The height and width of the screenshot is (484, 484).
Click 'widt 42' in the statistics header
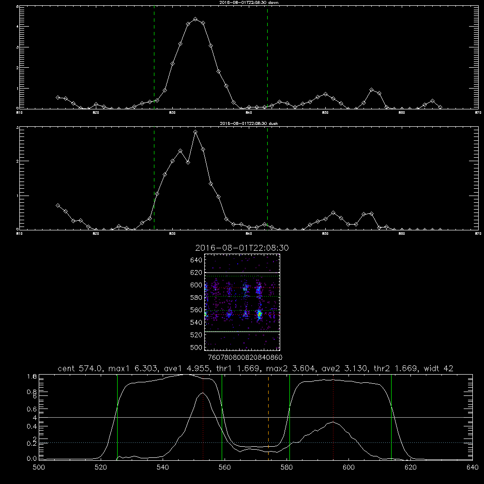tap(439, 368)
